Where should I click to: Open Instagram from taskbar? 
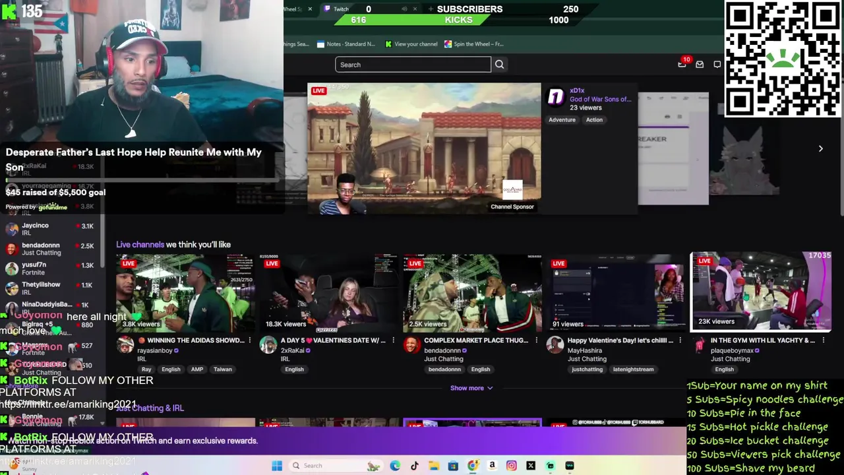(x=512, y=466)
